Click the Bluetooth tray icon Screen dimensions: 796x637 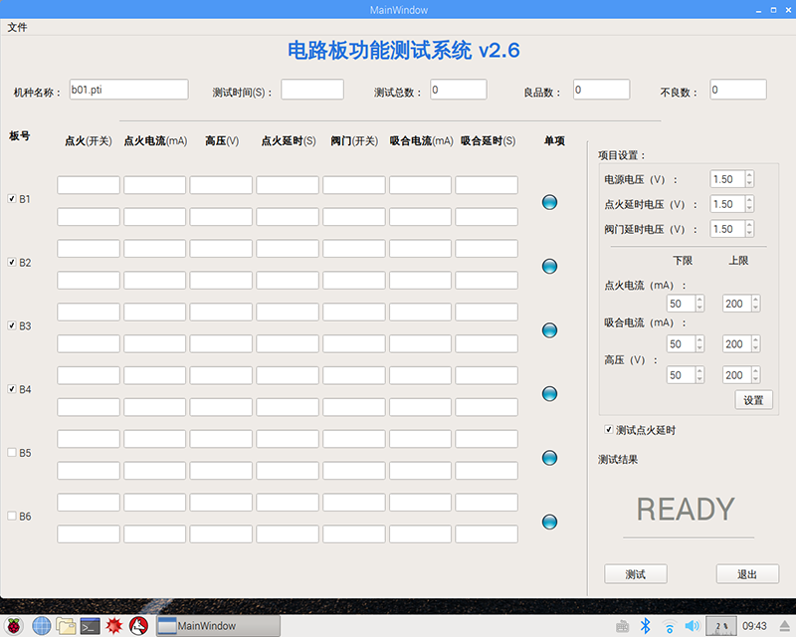pos(645,626)
